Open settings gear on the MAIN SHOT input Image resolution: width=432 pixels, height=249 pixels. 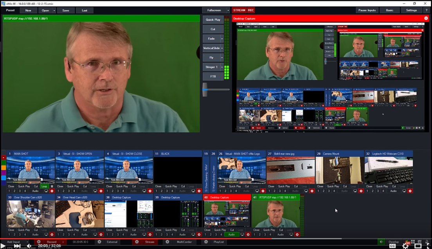pos(52,191)
